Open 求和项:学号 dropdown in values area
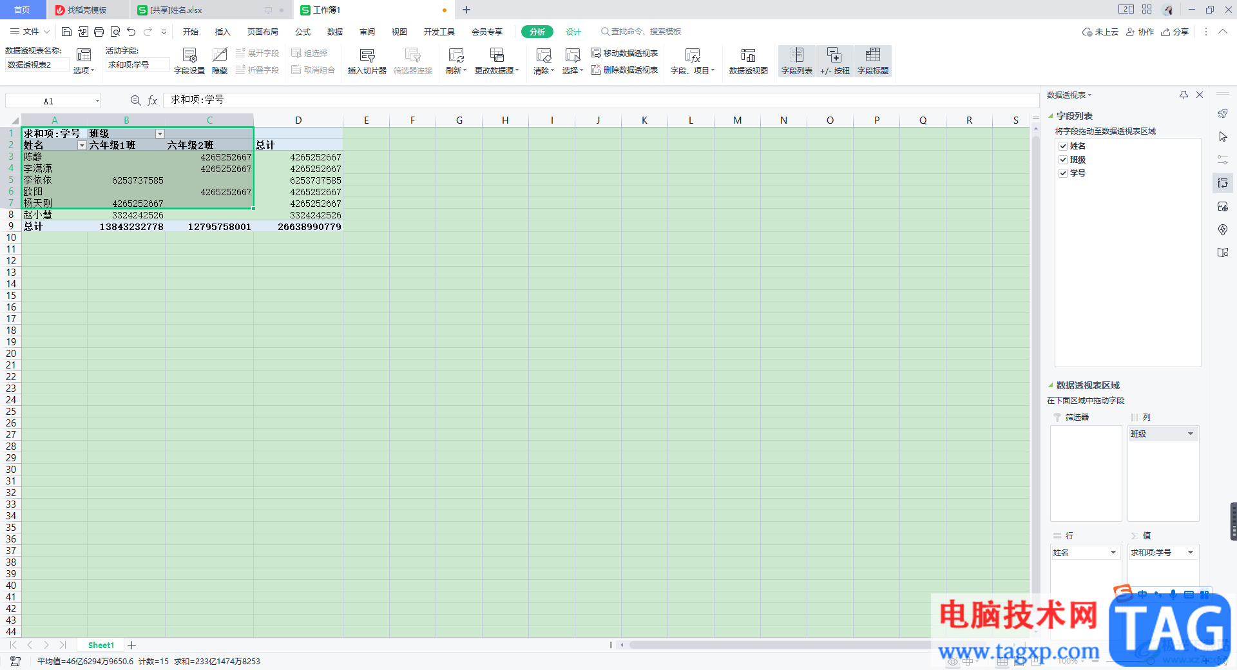Screen dimensions: 1237x670 [x=1191, y=552]
